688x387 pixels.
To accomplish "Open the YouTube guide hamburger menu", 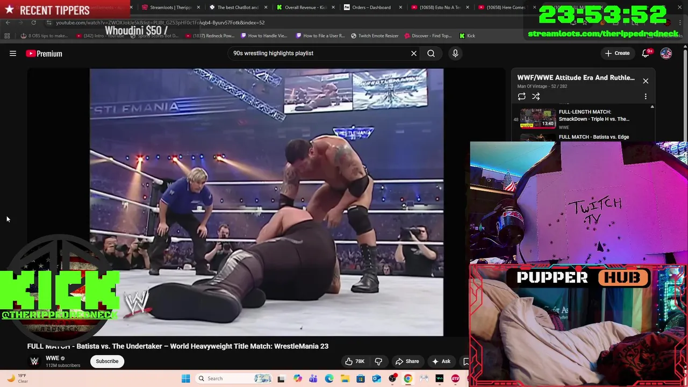I will [13, 53].
